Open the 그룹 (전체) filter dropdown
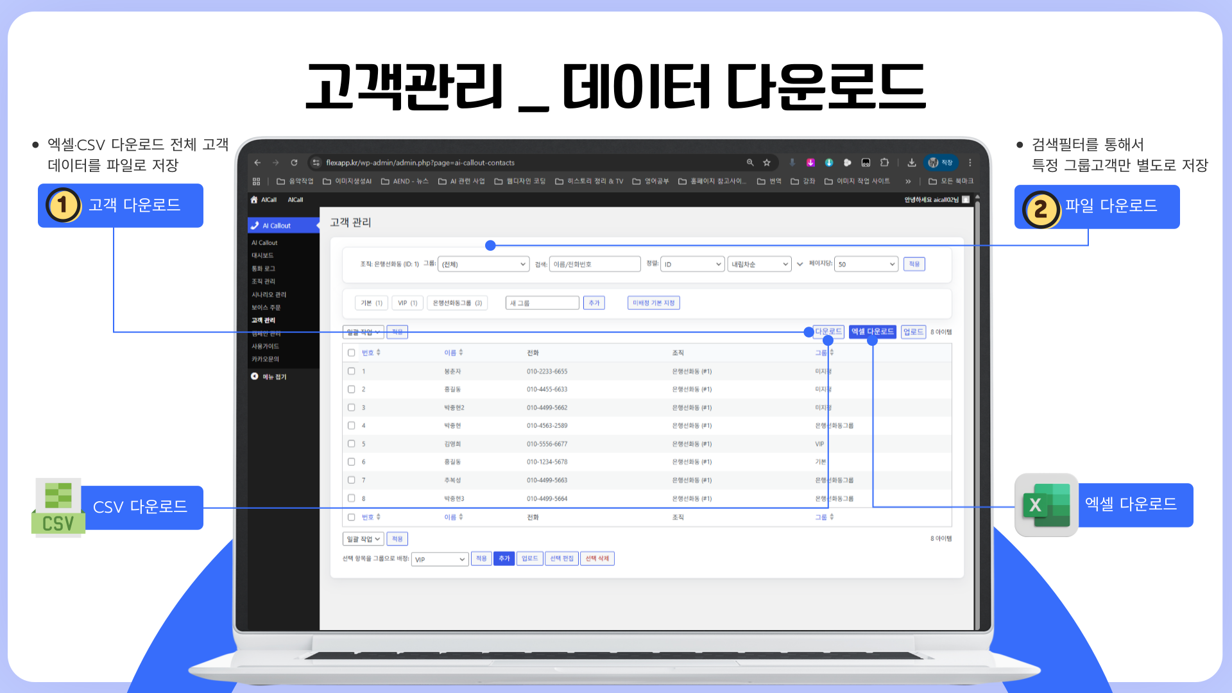 [483, 264]
